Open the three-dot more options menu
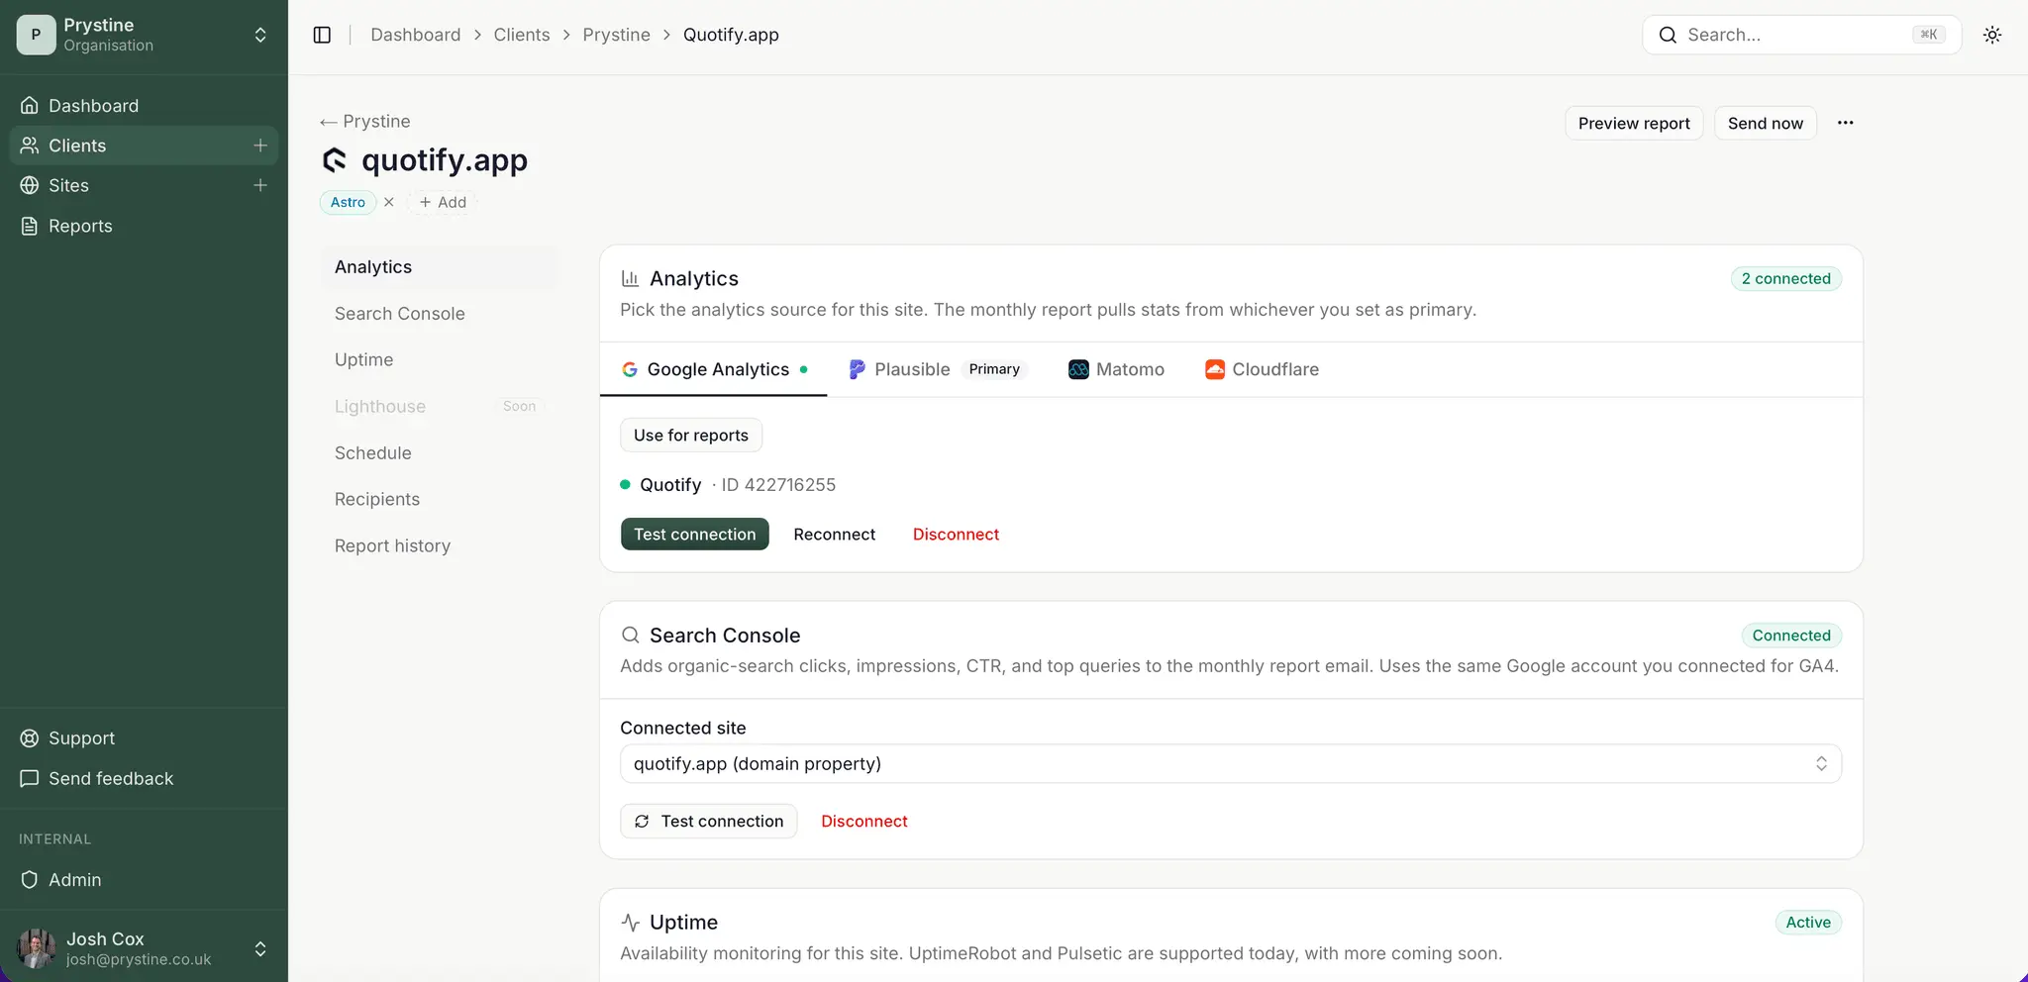 1845,123
